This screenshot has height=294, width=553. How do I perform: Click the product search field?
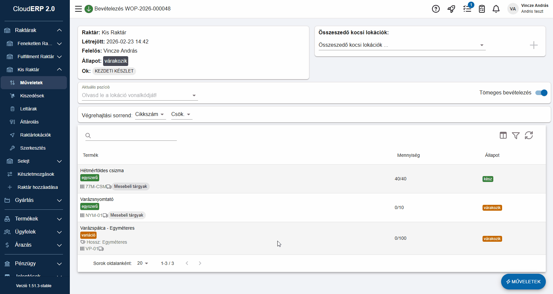pos(134,136)
